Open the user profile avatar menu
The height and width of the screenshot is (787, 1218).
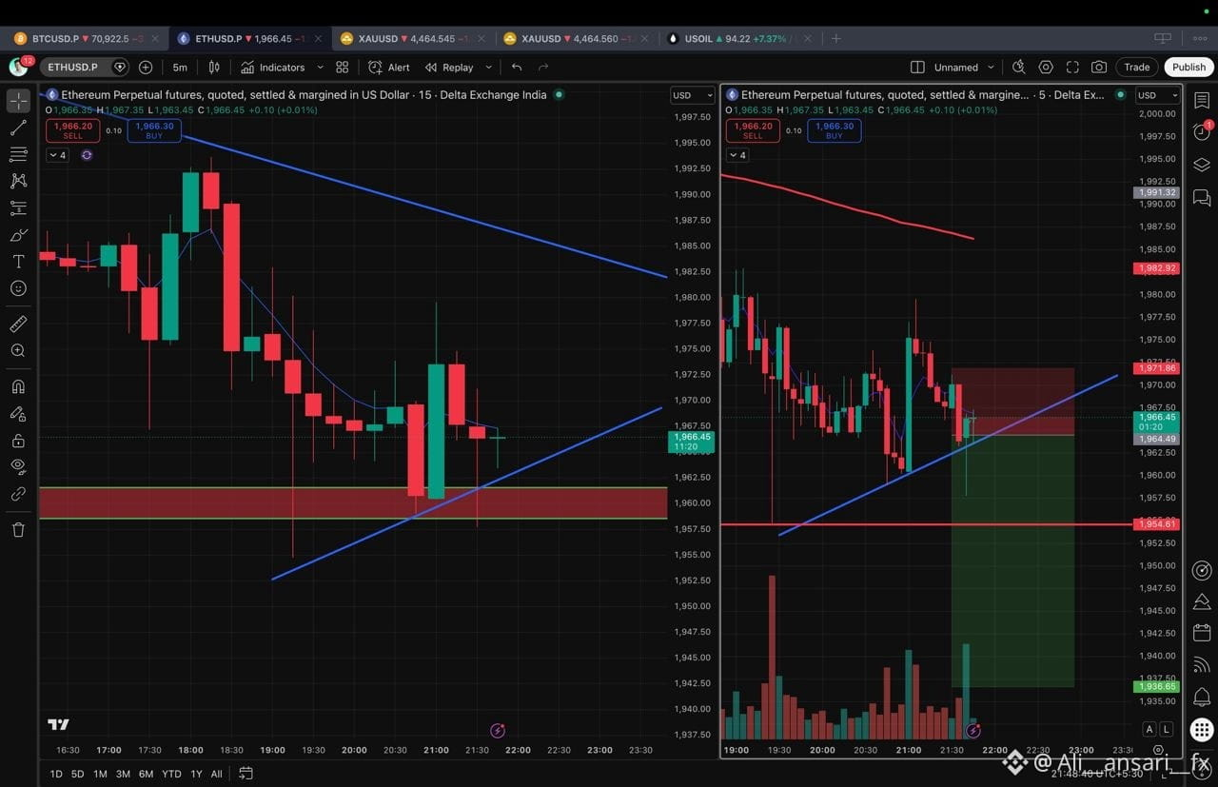18,67
